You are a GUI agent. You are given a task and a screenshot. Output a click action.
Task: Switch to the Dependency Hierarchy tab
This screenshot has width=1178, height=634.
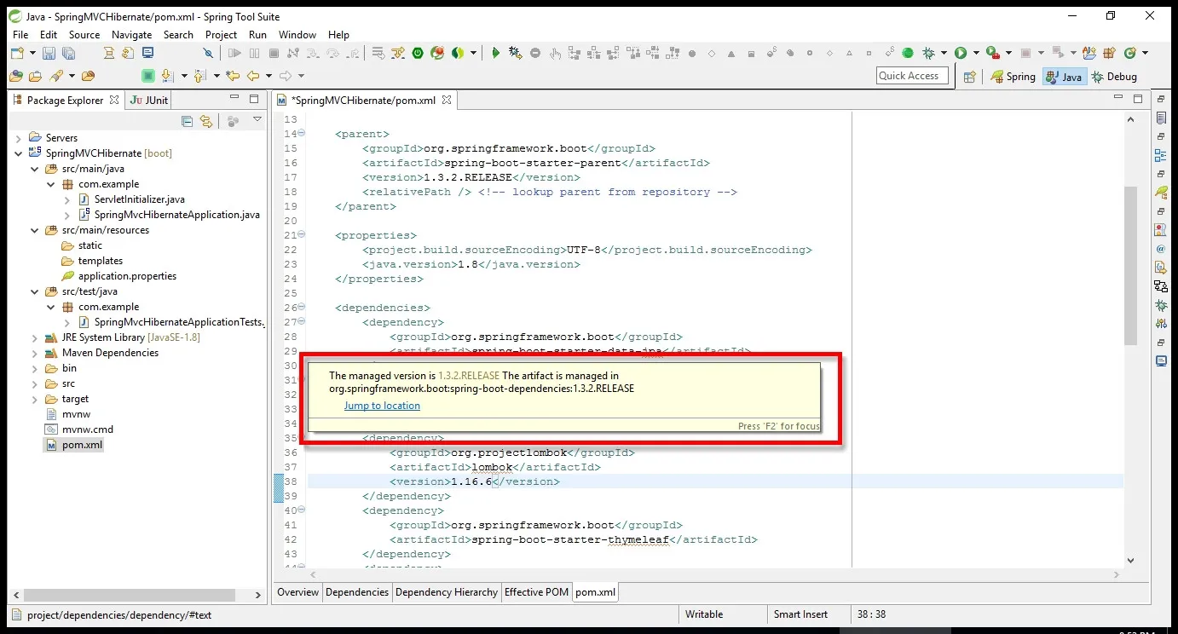[447, 592]
